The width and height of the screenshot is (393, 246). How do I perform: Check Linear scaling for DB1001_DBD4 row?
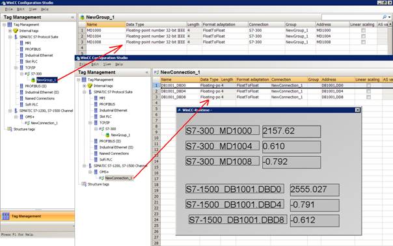[368, 91]
